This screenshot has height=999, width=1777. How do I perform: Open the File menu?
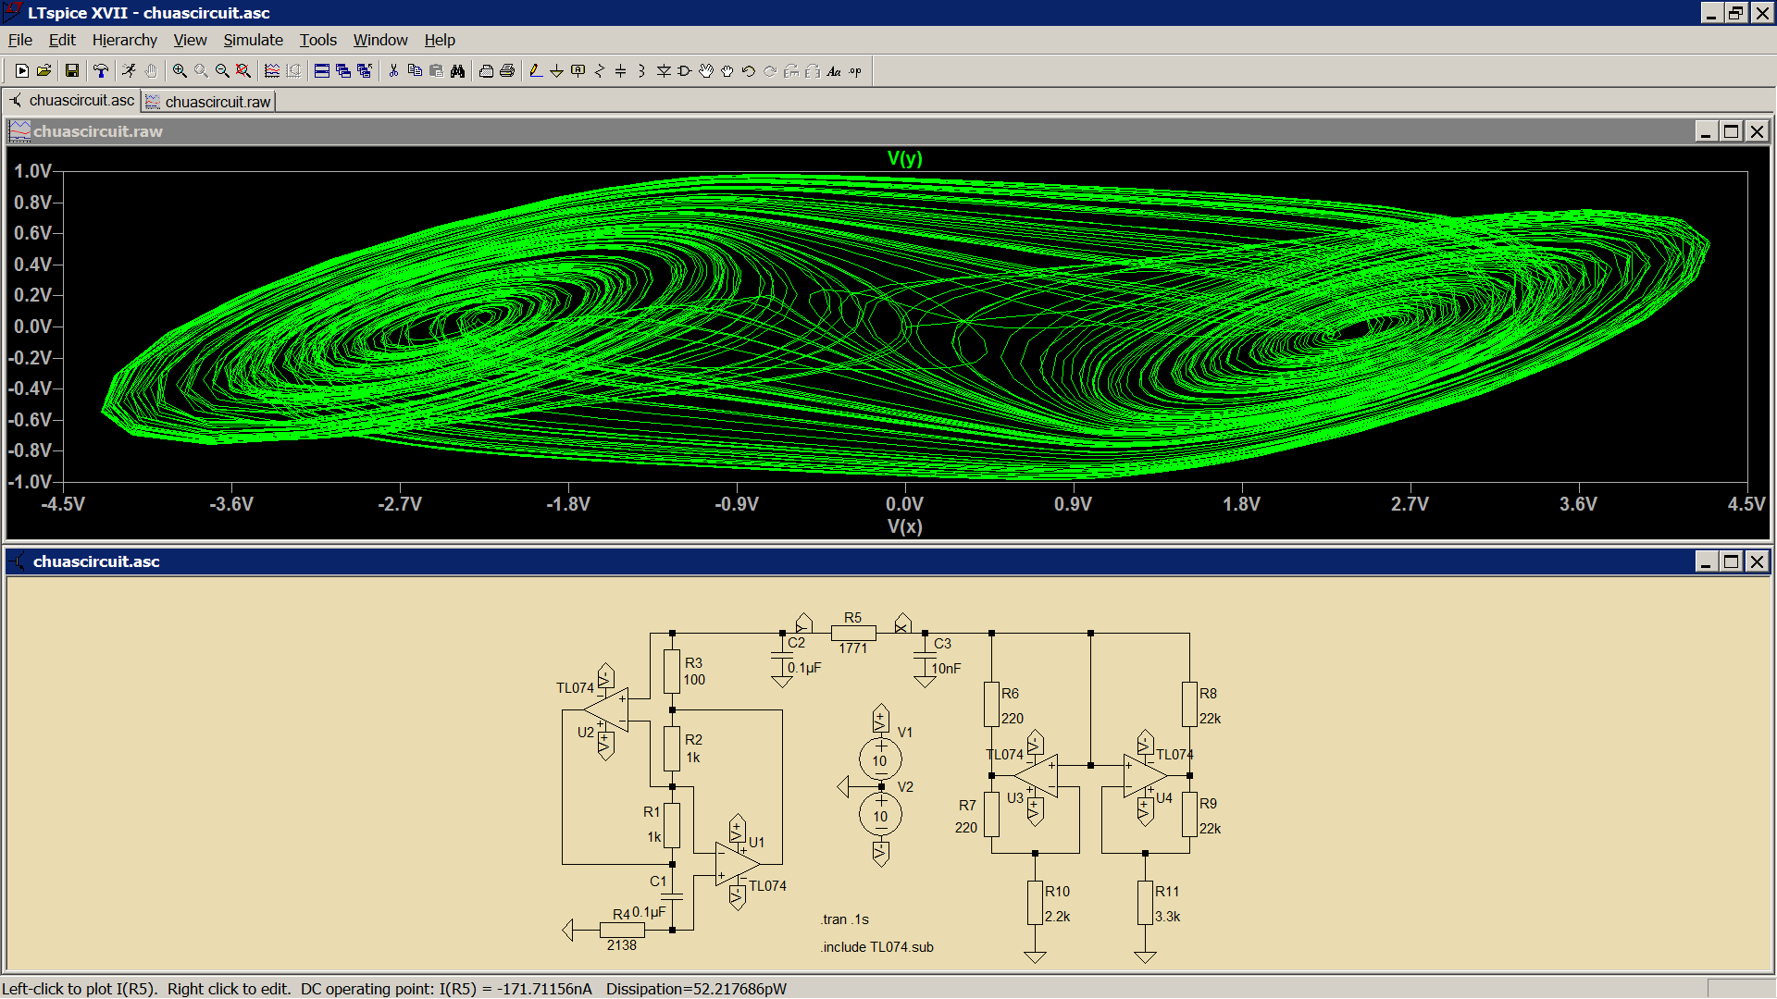pos(20,40)
